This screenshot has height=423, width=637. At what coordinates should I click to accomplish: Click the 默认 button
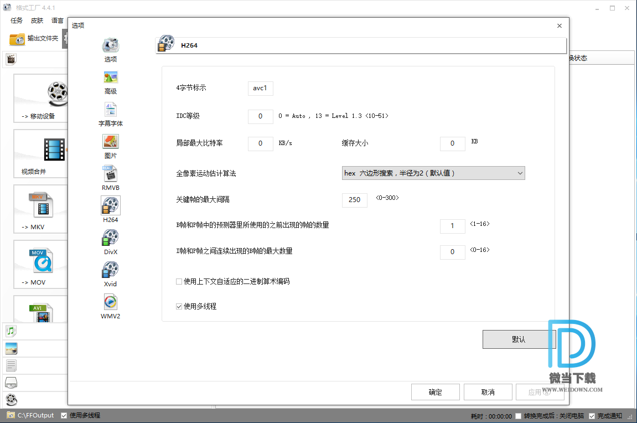519,339
